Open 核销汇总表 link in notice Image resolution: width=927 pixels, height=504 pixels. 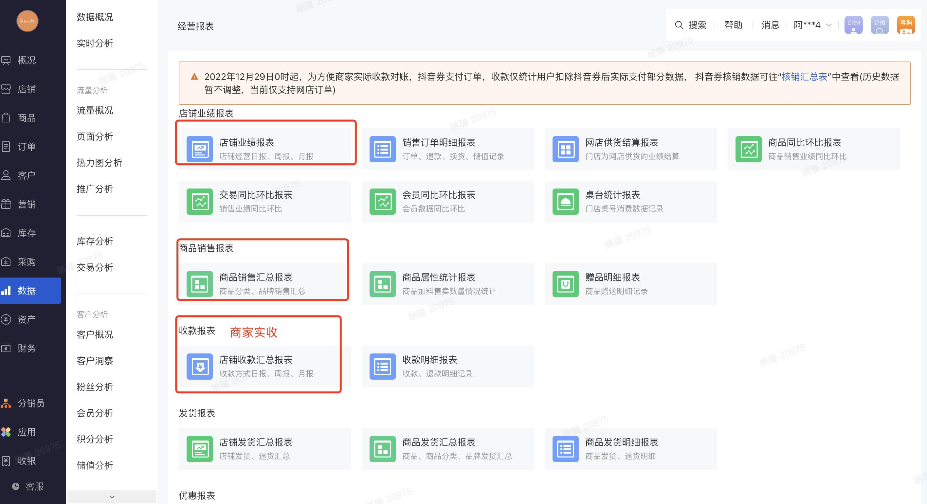click(804, 77)
